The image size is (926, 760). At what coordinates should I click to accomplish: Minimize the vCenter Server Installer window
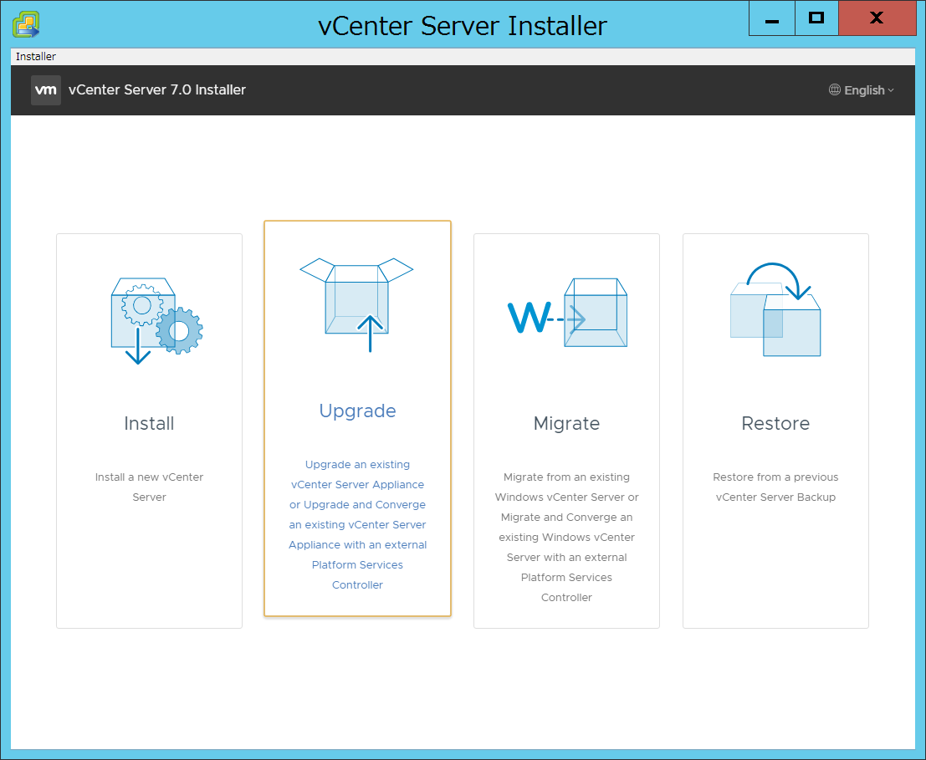[x=772, y=18]
